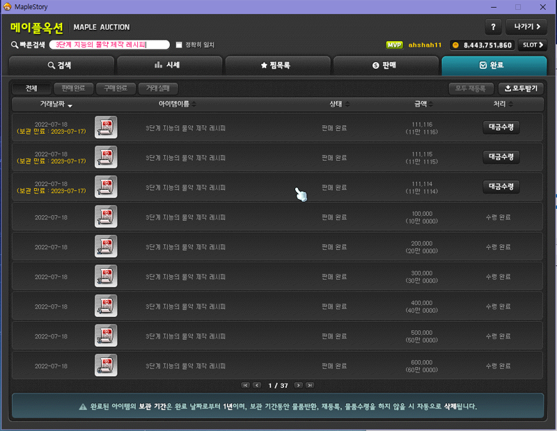Open the 찜목록 tab
The width and height of the screenshot is (557, 431).
(x=278, y=65)
